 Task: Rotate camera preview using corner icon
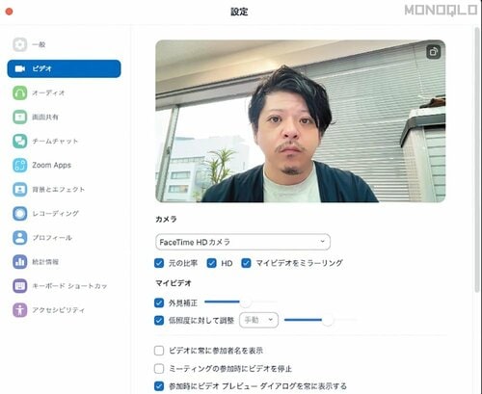(x=433, y=52)
